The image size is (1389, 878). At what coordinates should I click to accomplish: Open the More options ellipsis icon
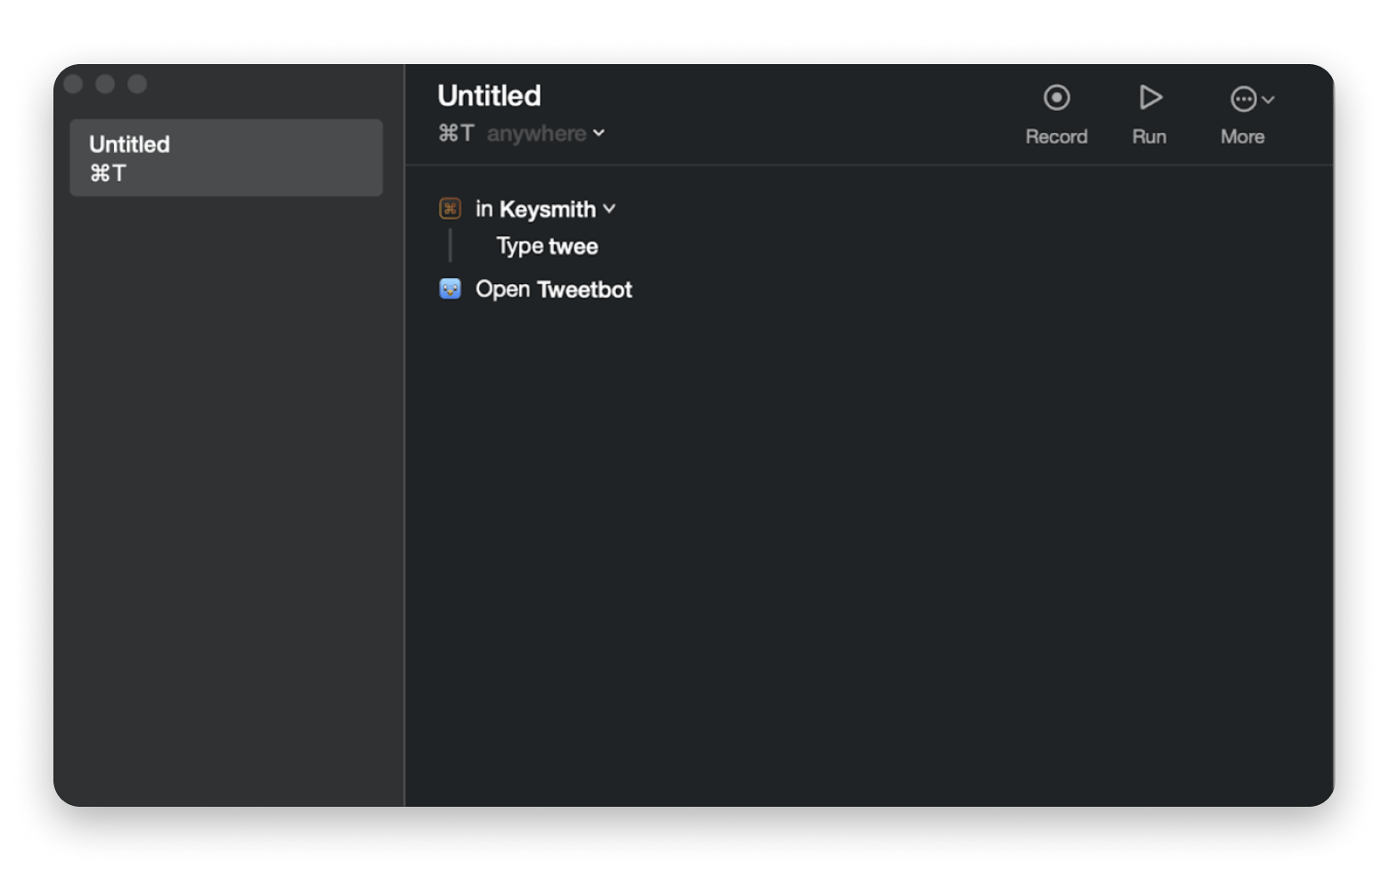(1243, 99)
